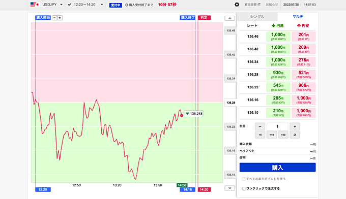Select 円安 201円 option at rate 136.46
Screen dimensions: 346x199
click(x=304, y=37)
